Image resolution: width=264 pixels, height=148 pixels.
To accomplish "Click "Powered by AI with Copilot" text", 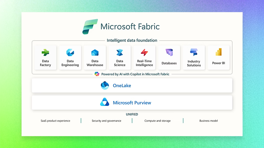I will (x=121, y=74).
